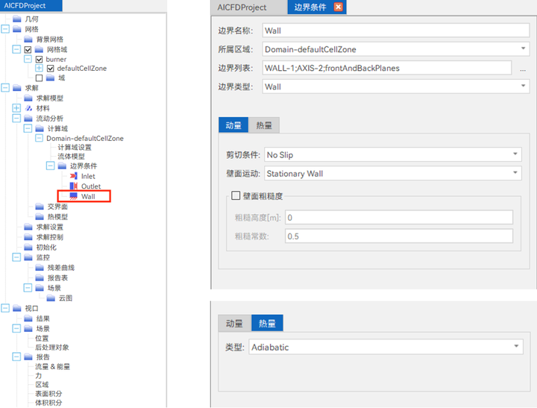Click the 粗糙常数 input field
This screenshot has width=537, height=408.
[399, 236]
